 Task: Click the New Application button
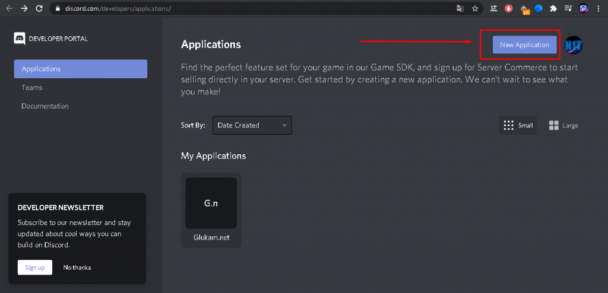coord(525,44)
